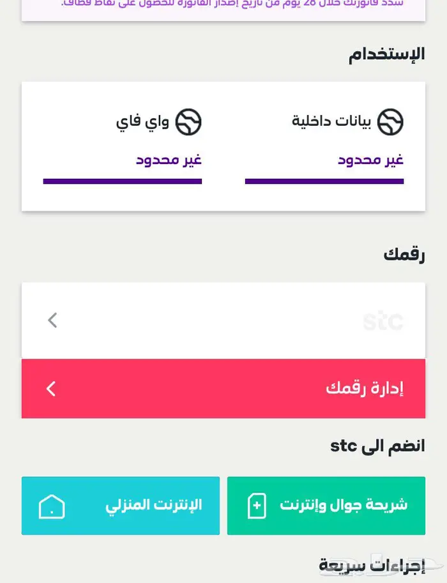Expand the stc number card chevron
447x583 pixels.
pyautogui.click(x=52, y=320)
